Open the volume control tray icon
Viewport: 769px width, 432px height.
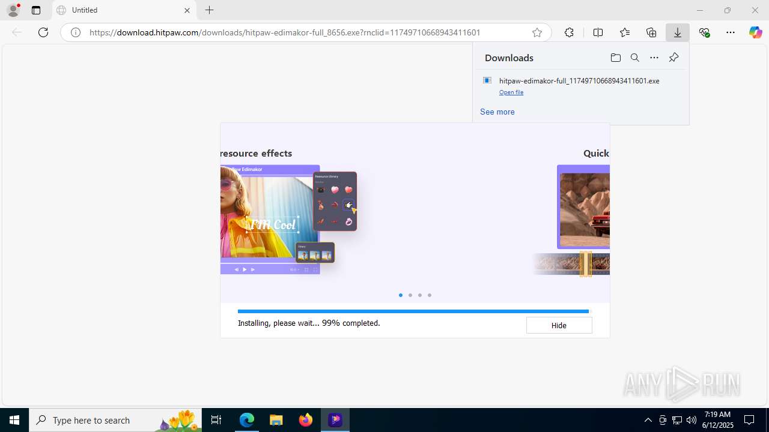point(691,420)
